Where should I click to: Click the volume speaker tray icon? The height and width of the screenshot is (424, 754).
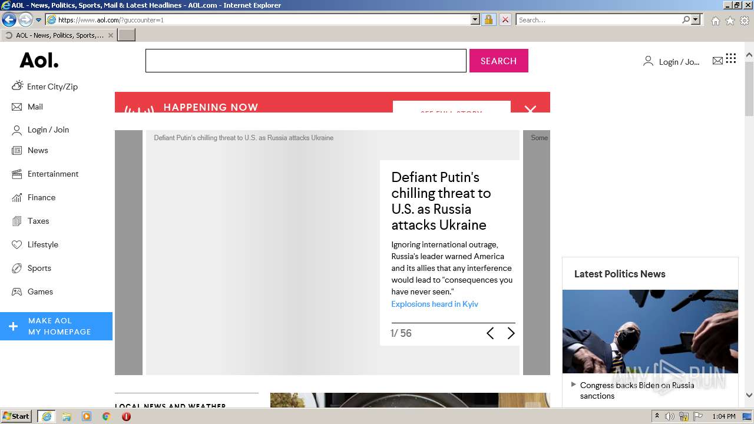(x=670, y=416)
